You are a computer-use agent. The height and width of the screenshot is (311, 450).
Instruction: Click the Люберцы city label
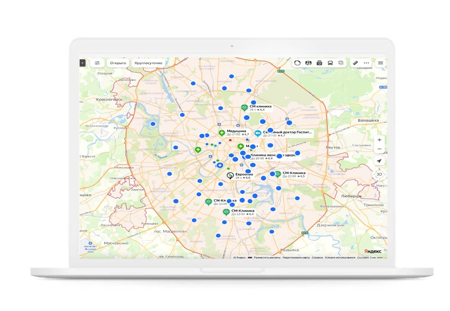coord(351,196)
